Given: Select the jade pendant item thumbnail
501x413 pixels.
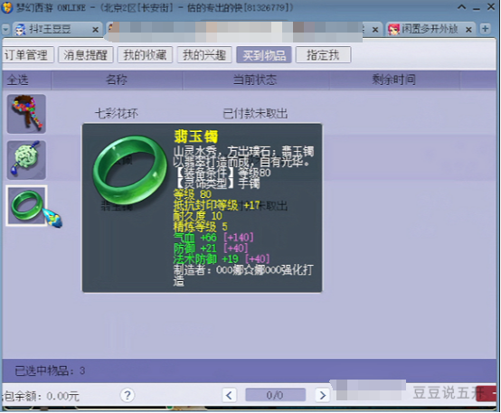Looking at the screenshot, I should click(26, 160).
